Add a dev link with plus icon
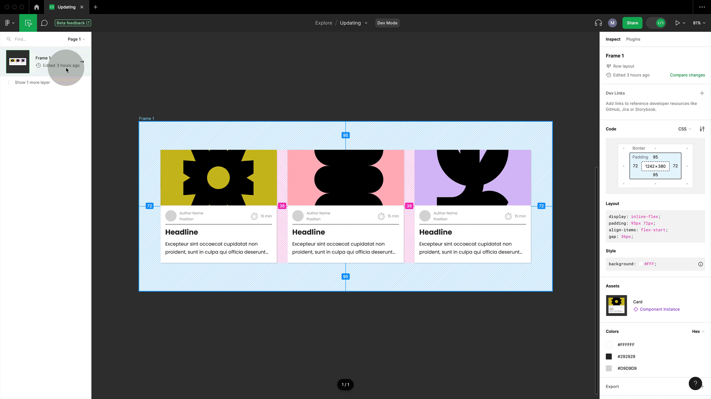 [x=702, y=93]
